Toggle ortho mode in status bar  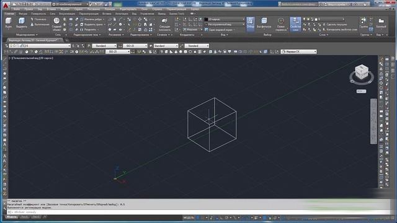tap(221, 217)
